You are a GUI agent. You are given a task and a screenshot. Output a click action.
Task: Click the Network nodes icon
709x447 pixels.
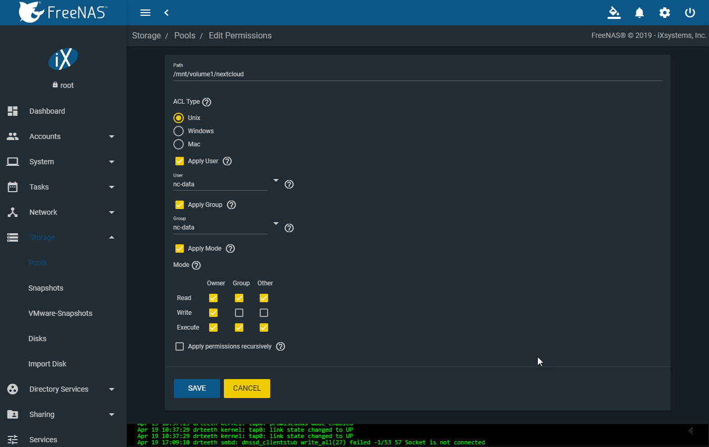tap(13, 212)
